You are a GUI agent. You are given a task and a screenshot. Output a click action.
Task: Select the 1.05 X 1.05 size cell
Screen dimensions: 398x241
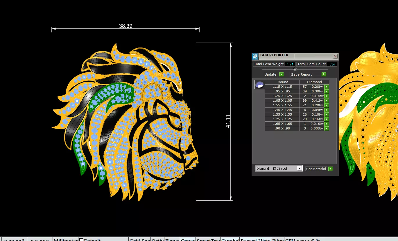(x=282, y=101)
